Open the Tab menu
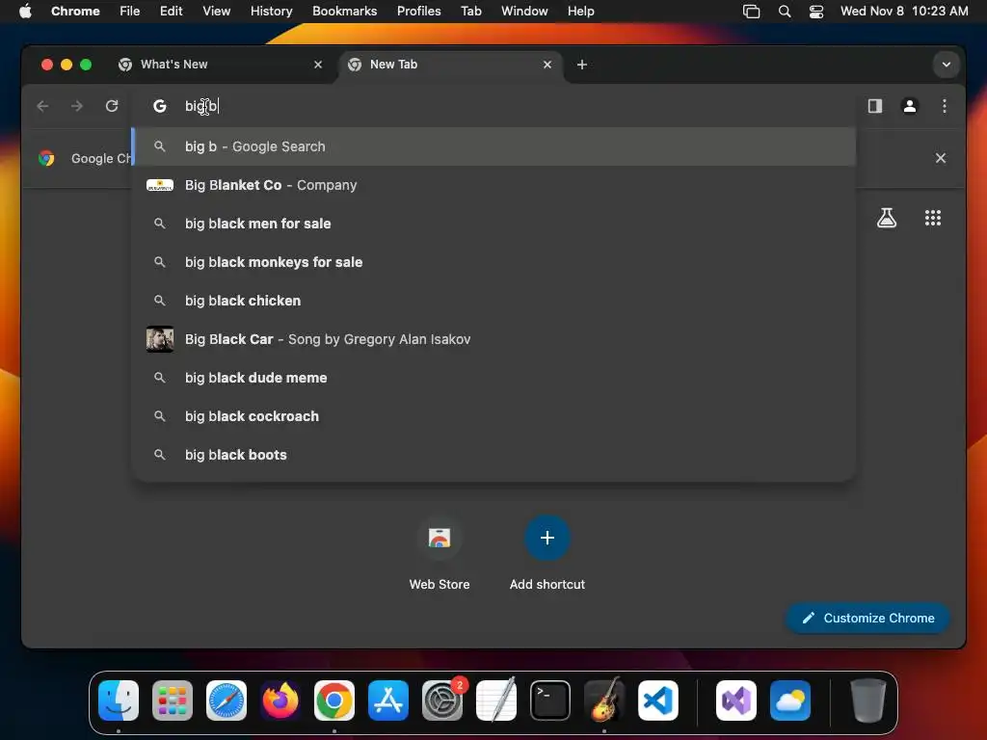The width and height of the screenshot is (987, 740). tap(470, 11)
